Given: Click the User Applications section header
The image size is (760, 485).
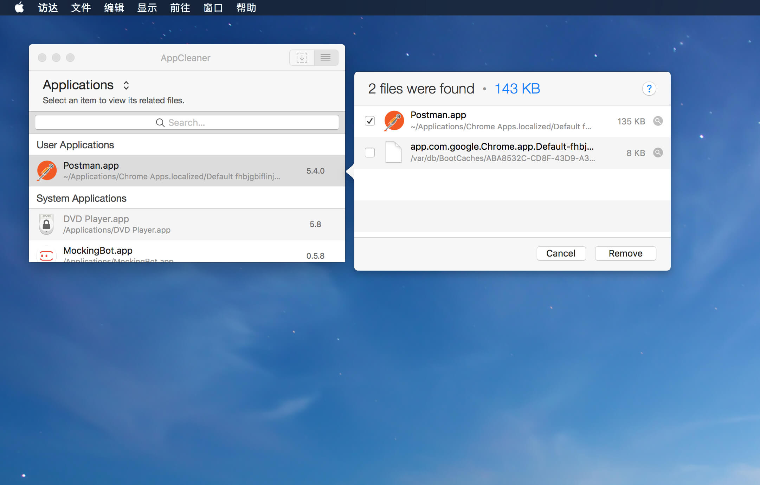Looking at the screenshot, I should [75, 145].
